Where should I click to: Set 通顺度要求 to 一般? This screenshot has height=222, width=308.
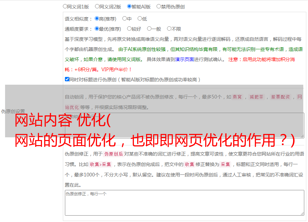(149, 29)
